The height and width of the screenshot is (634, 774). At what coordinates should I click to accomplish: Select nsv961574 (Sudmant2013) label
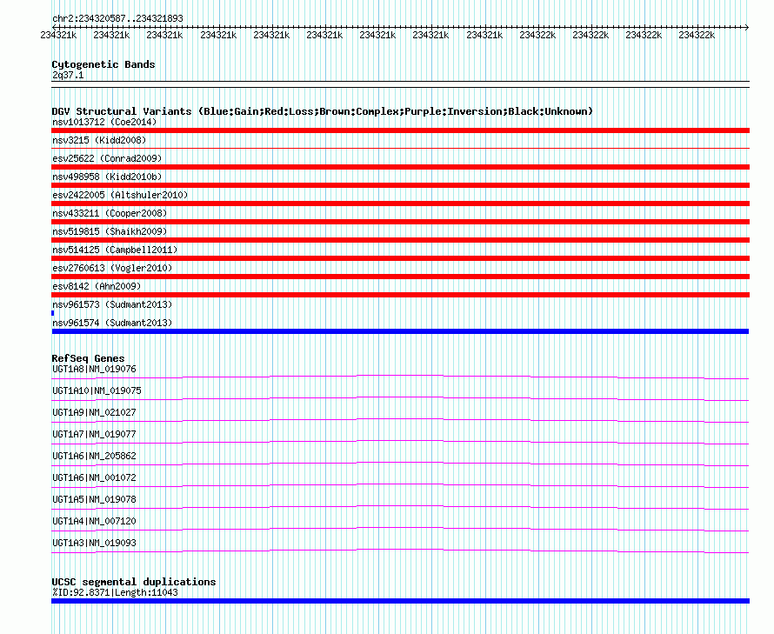(112, 323)
